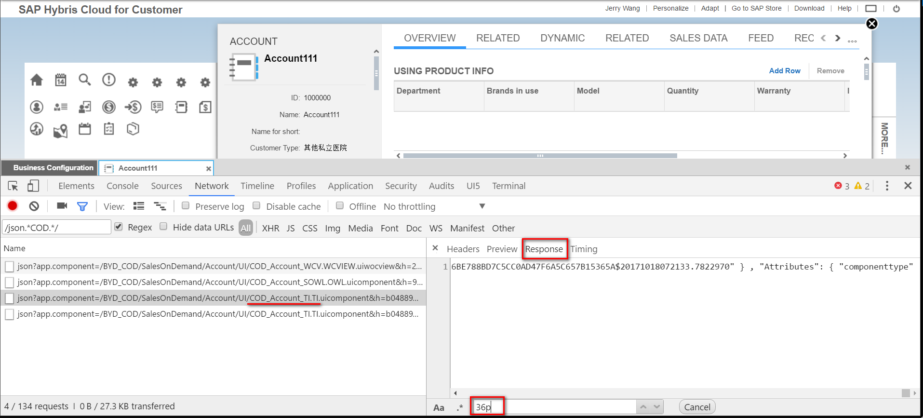This screenshot has height=418, width=923.
Task: Click the magnifying glass search icon
Action: [85, 80]
